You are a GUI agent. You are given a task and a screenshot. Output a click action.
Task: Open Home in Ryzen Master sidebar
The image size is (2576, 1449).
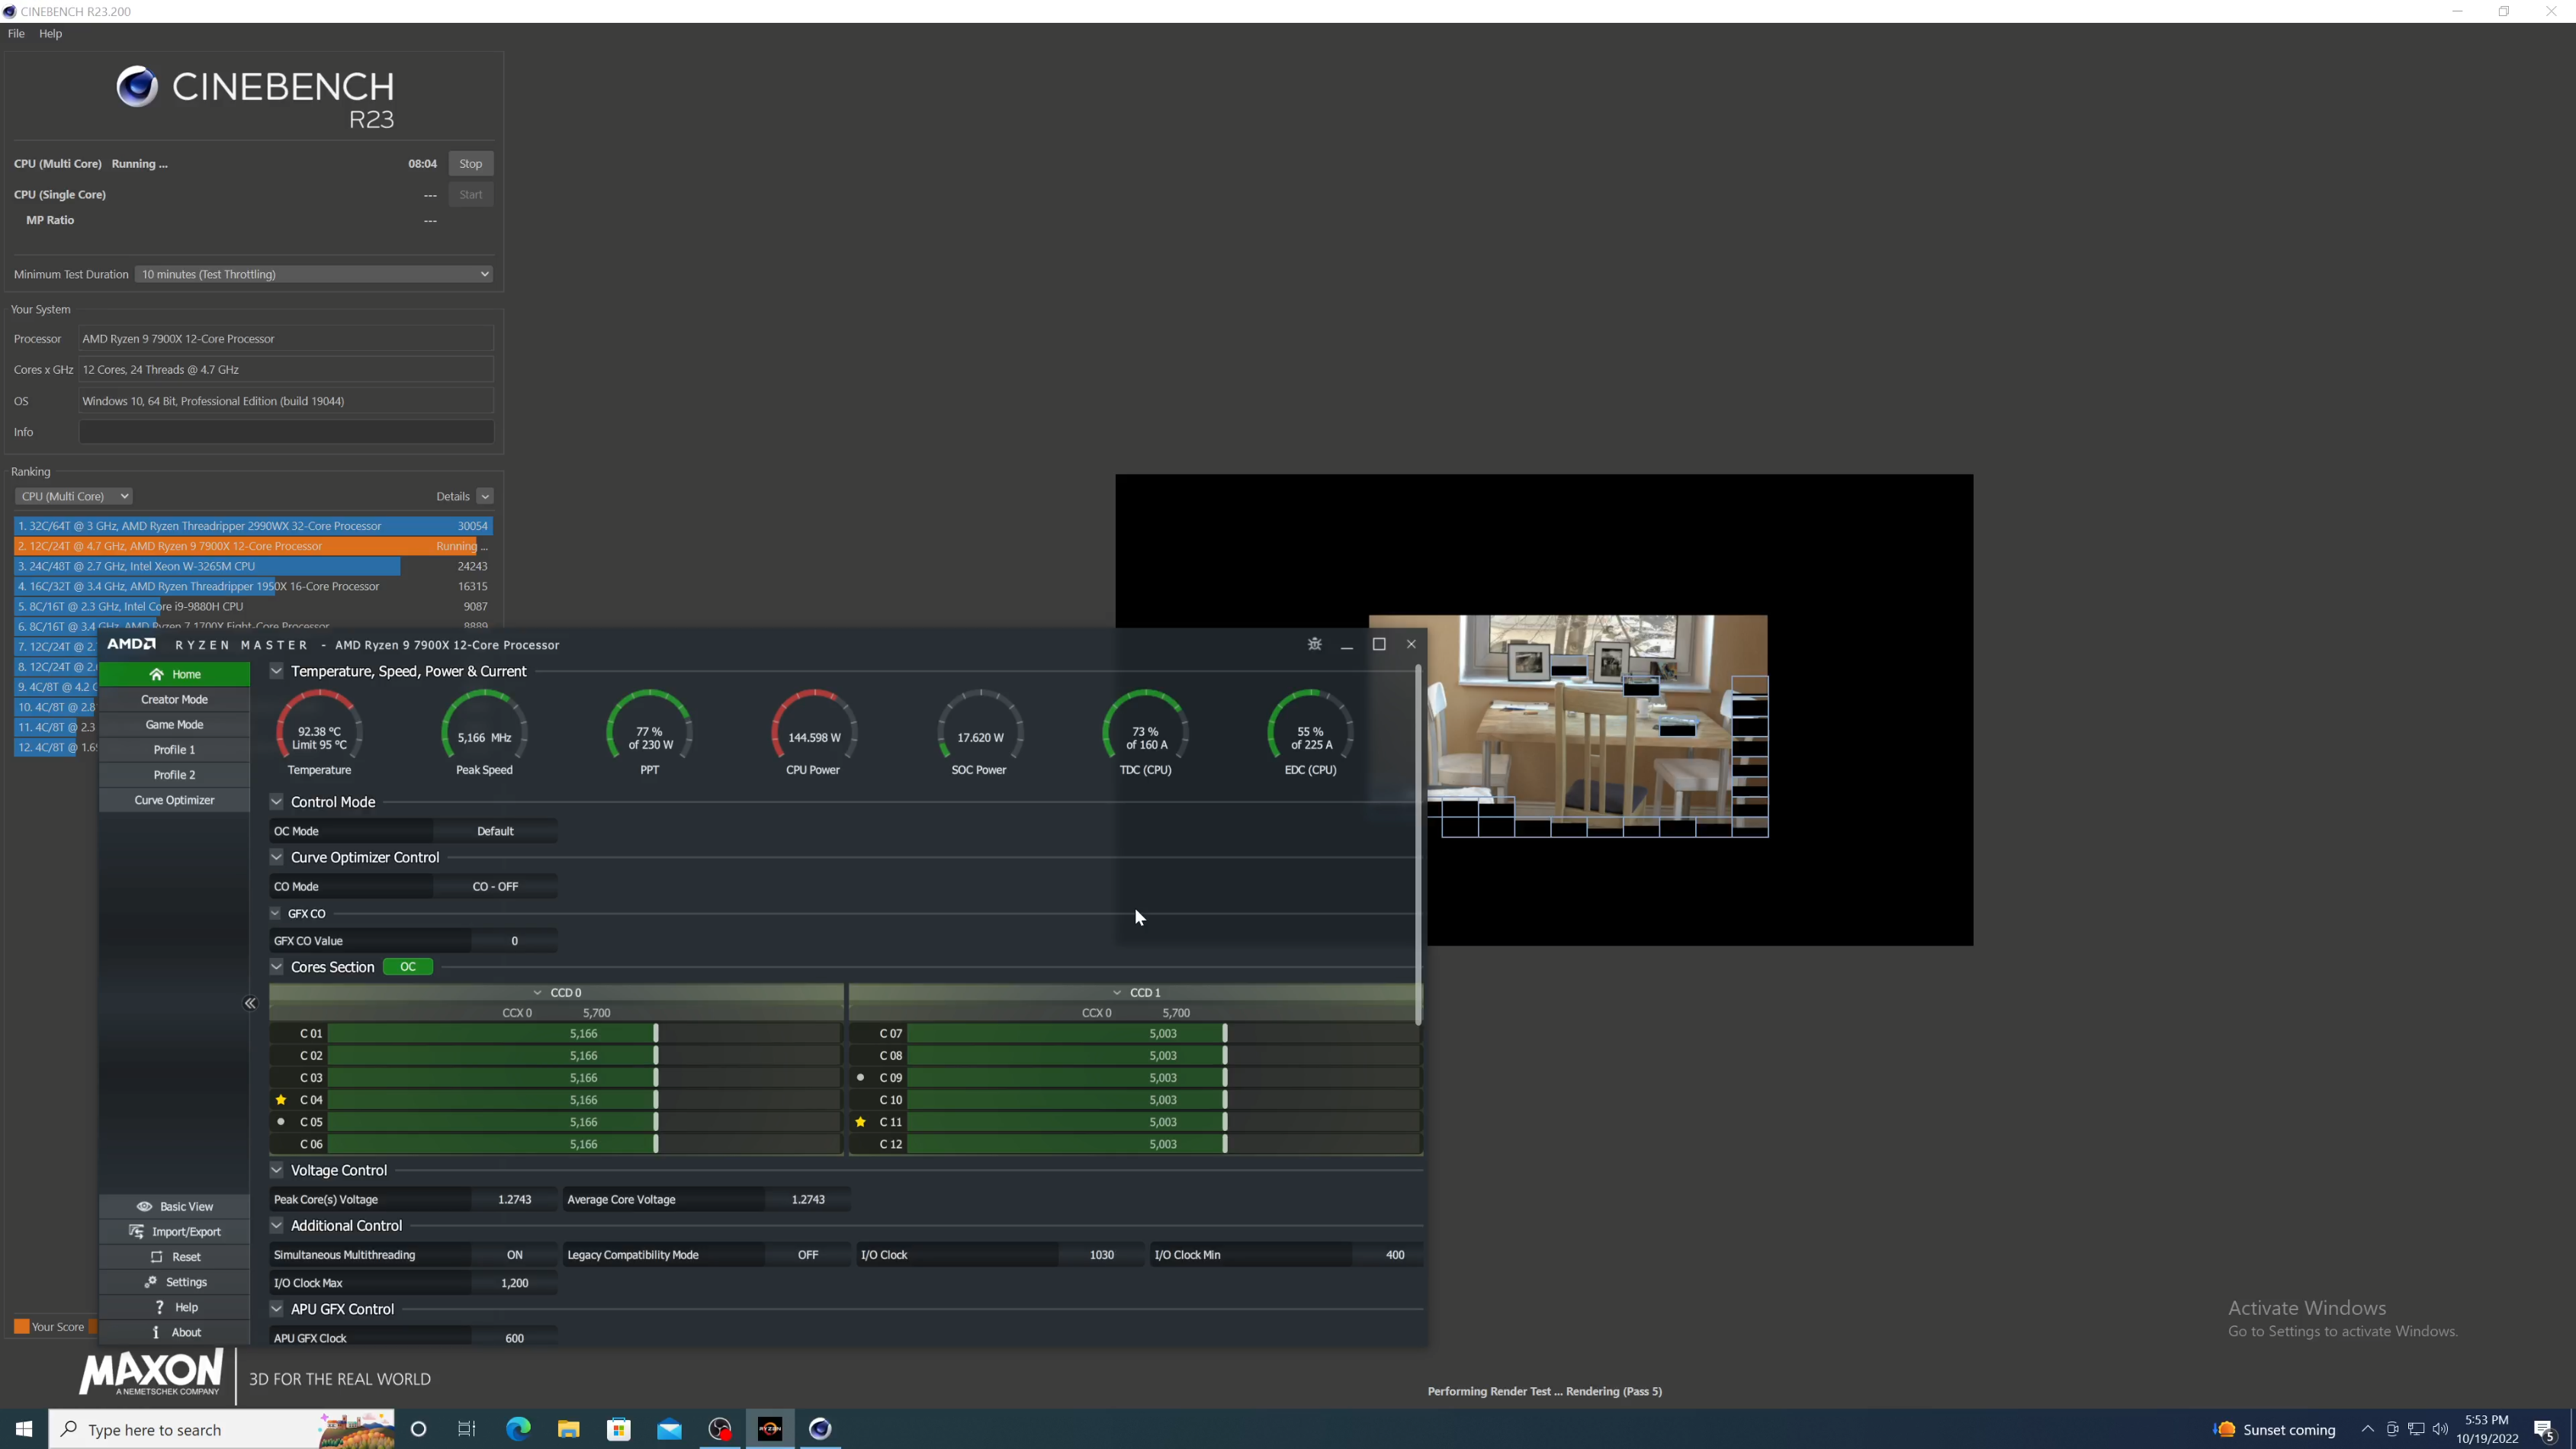(x=174, y=674)
